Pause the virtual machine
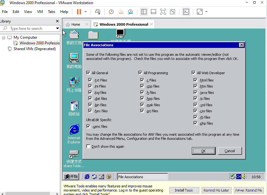The height and width of the screenshot is (195, 267). [x=79, y=12]
